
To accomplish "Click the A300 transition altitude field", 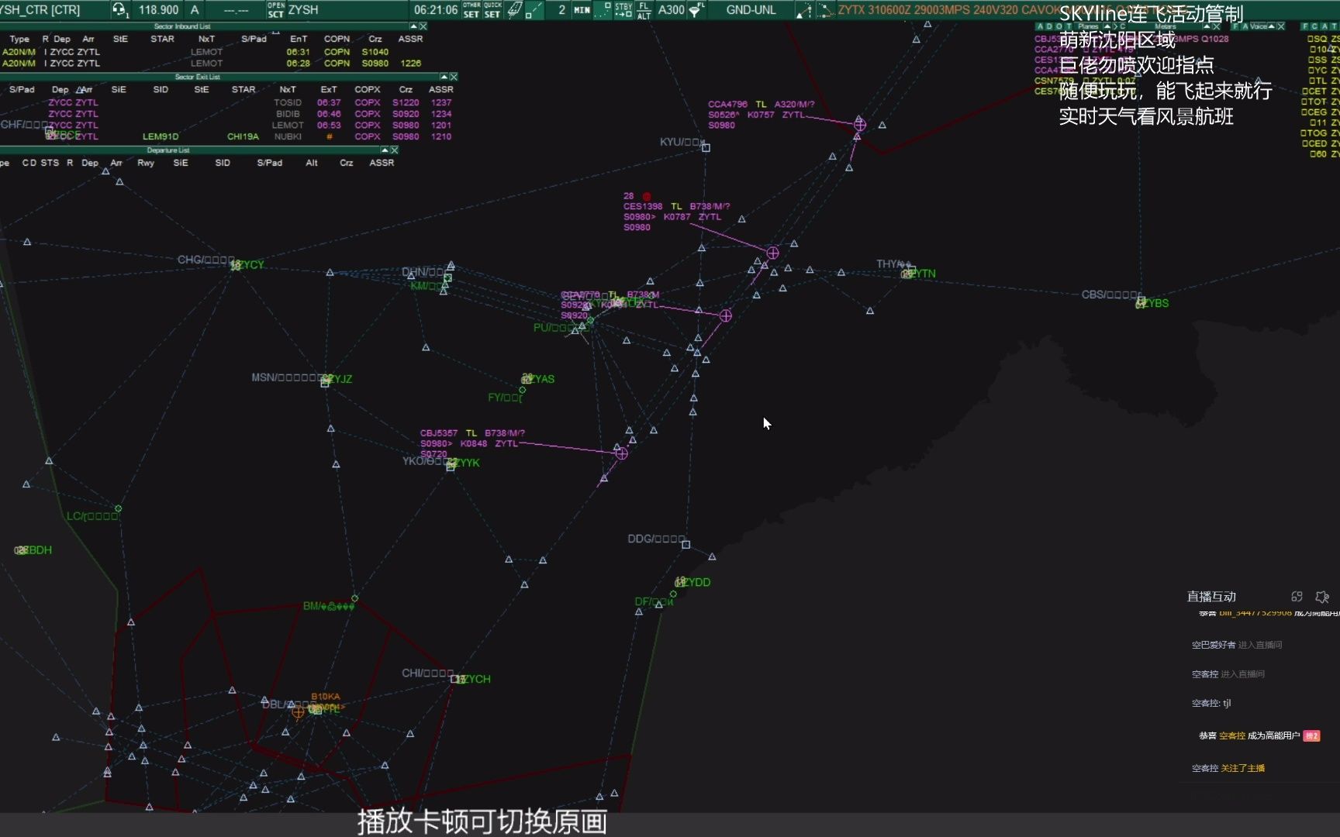I will tap(671, 10).
